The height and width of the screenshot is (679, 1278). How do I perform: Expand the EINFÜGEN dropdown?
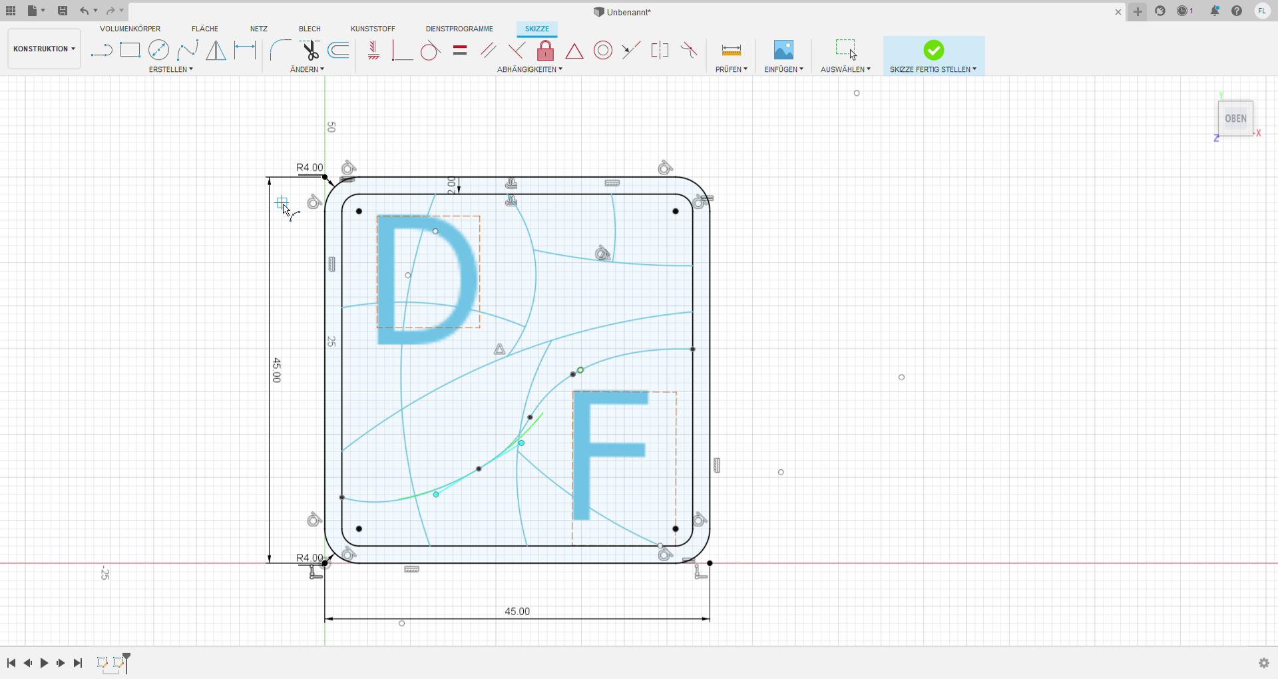783,69
